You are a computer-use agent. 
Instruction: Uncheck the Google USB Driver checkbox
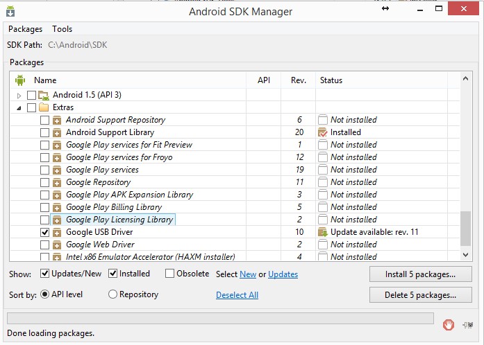[x=44, y=232]
